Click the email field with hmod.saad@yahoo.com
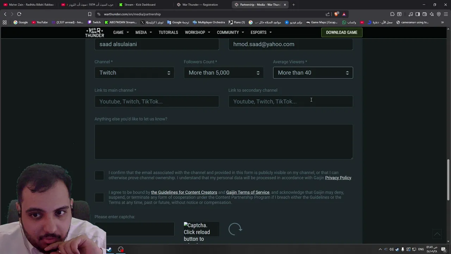The image size is (451, 254). point(291,44)
